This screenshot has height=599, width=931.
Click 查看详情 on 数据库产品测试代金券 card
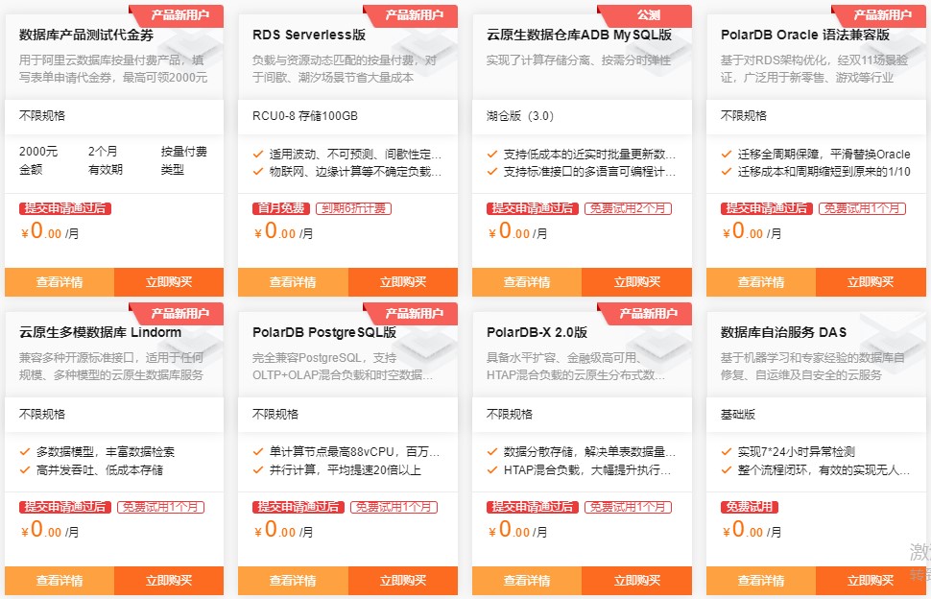point(56,282)
